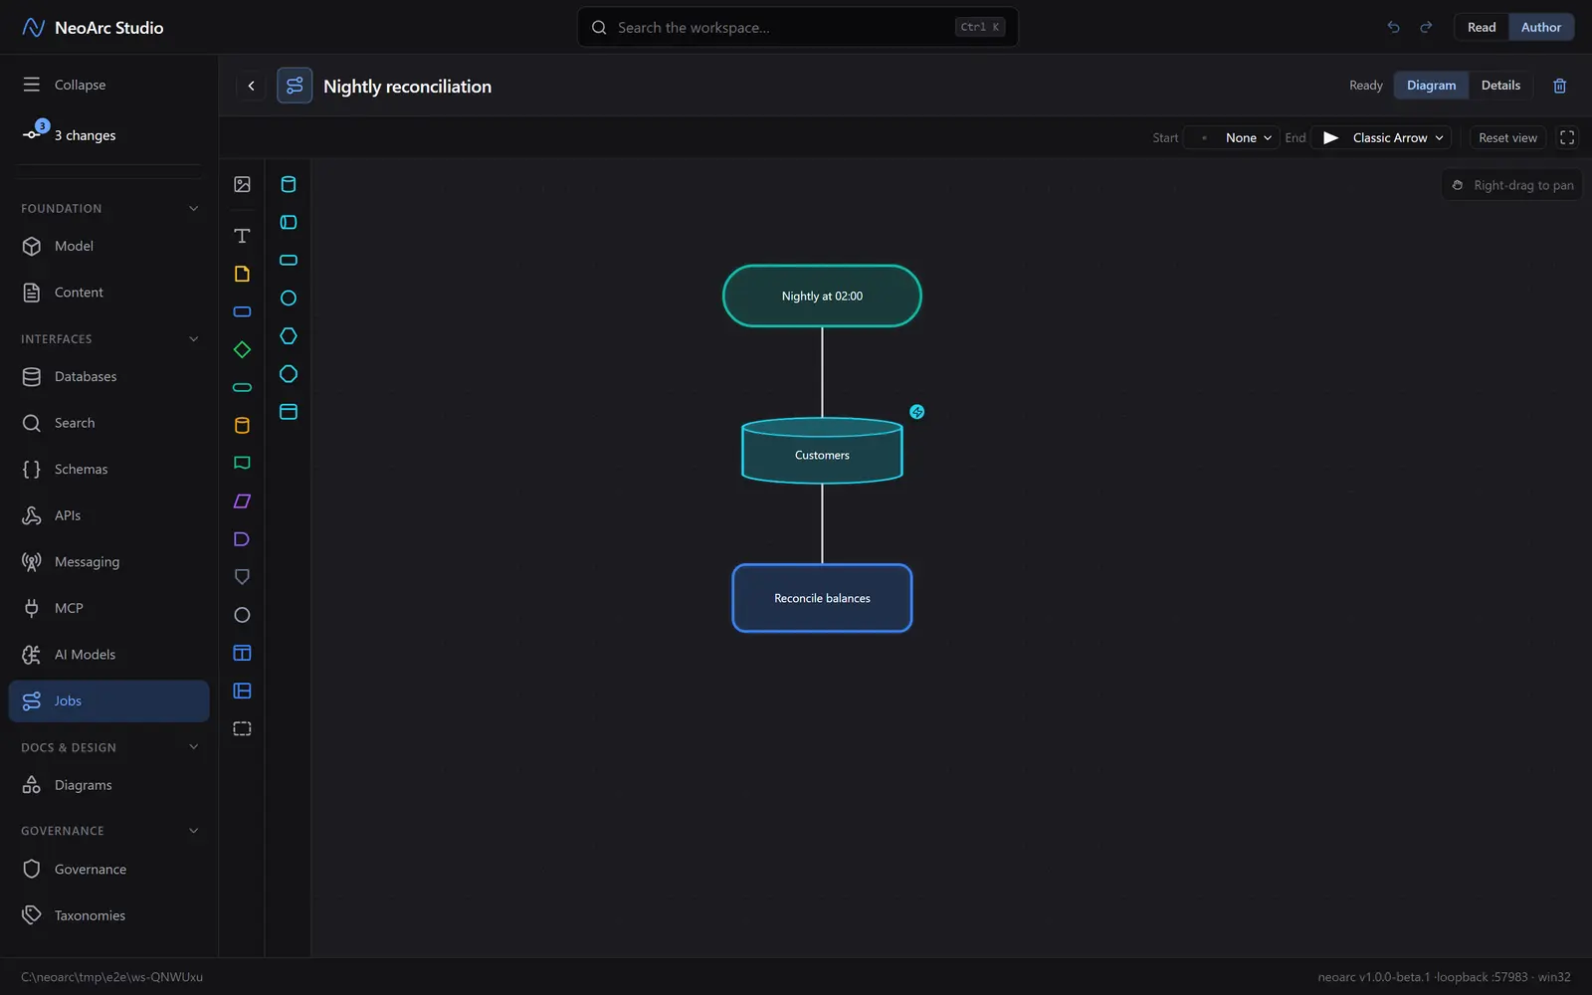Screen dimensions: 1592x995
Task: Select the Nightly at 02:00 node
Action: 822,296
